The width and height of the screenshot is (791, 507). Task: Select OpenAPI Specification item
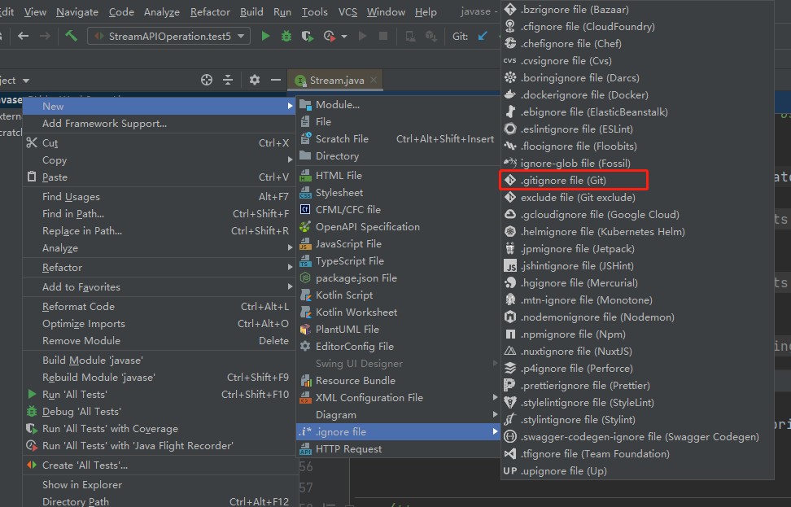398,227
